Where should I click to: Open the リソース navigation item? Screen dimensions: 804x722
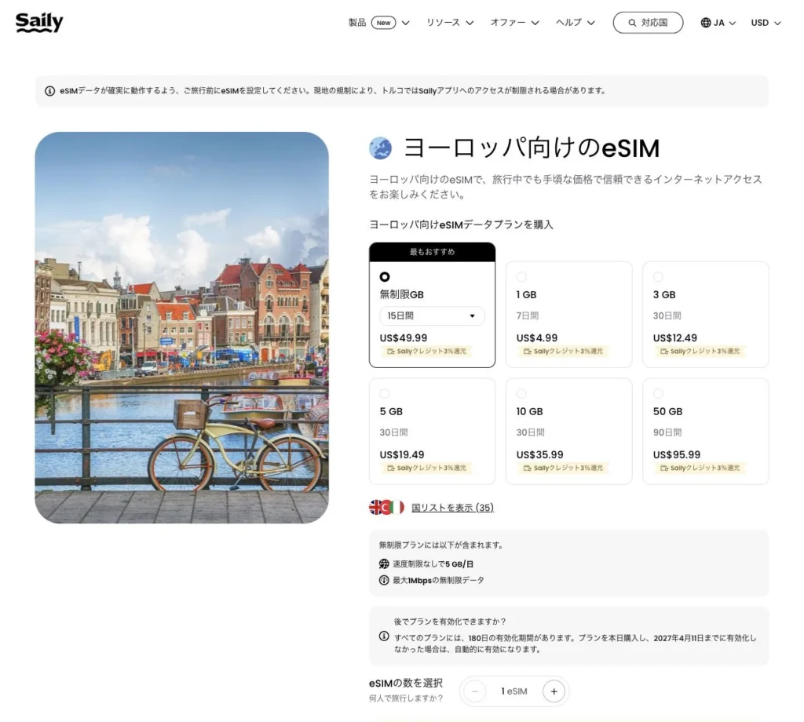click(443, 23)
